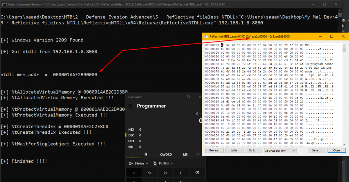Click '[+] Finished !!!!' console line
The height and width of the screenshot is (182, 349).
coord(24,161)
